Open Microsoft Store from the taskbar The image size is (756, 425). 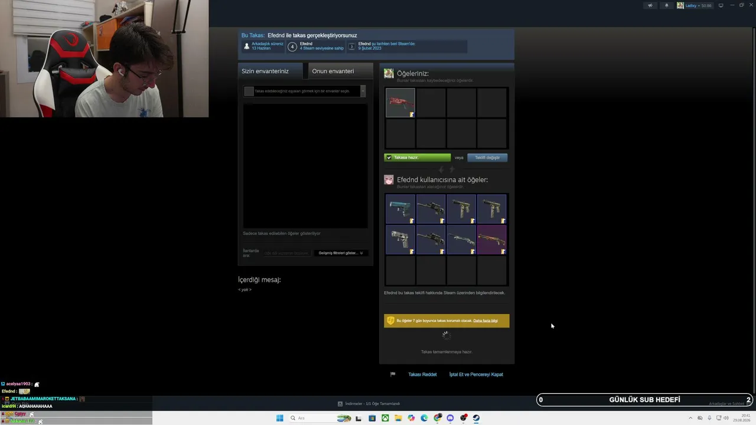(372, 418)
